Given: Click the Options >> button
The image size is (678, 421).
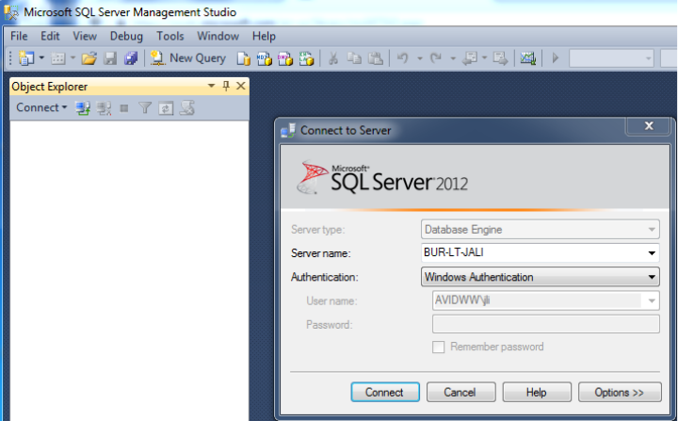Looking at the screenshot, I should tap(620, 392).
